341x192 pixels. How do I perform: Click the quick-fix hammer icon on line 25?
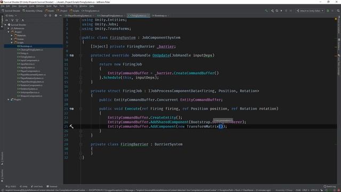(x=71, y=126)
